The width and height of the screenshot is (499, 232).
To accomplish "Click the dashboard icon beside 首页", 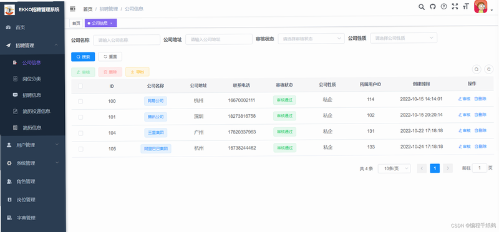I will (x=9, y=27).
